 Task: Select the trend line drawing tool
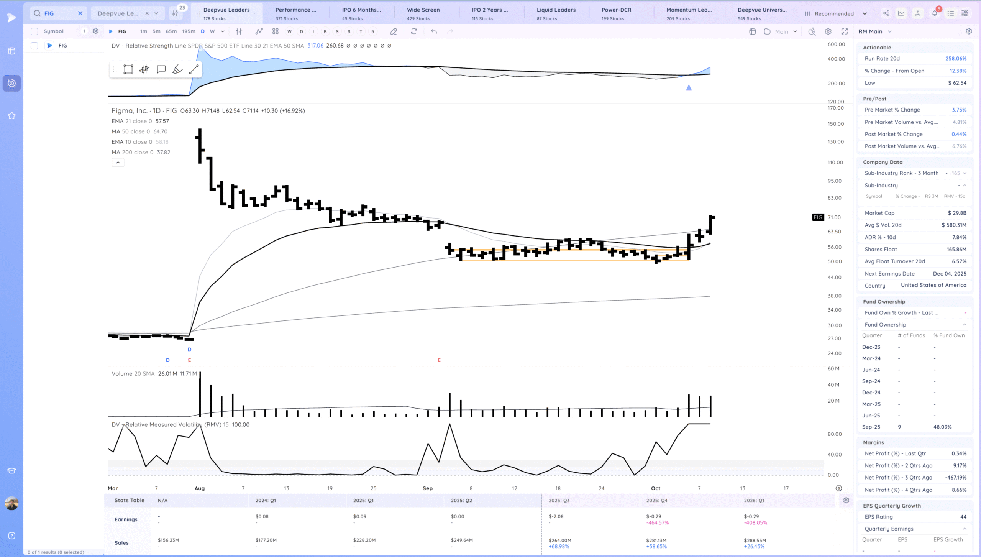pyautogui.click(x=194, y=69)
